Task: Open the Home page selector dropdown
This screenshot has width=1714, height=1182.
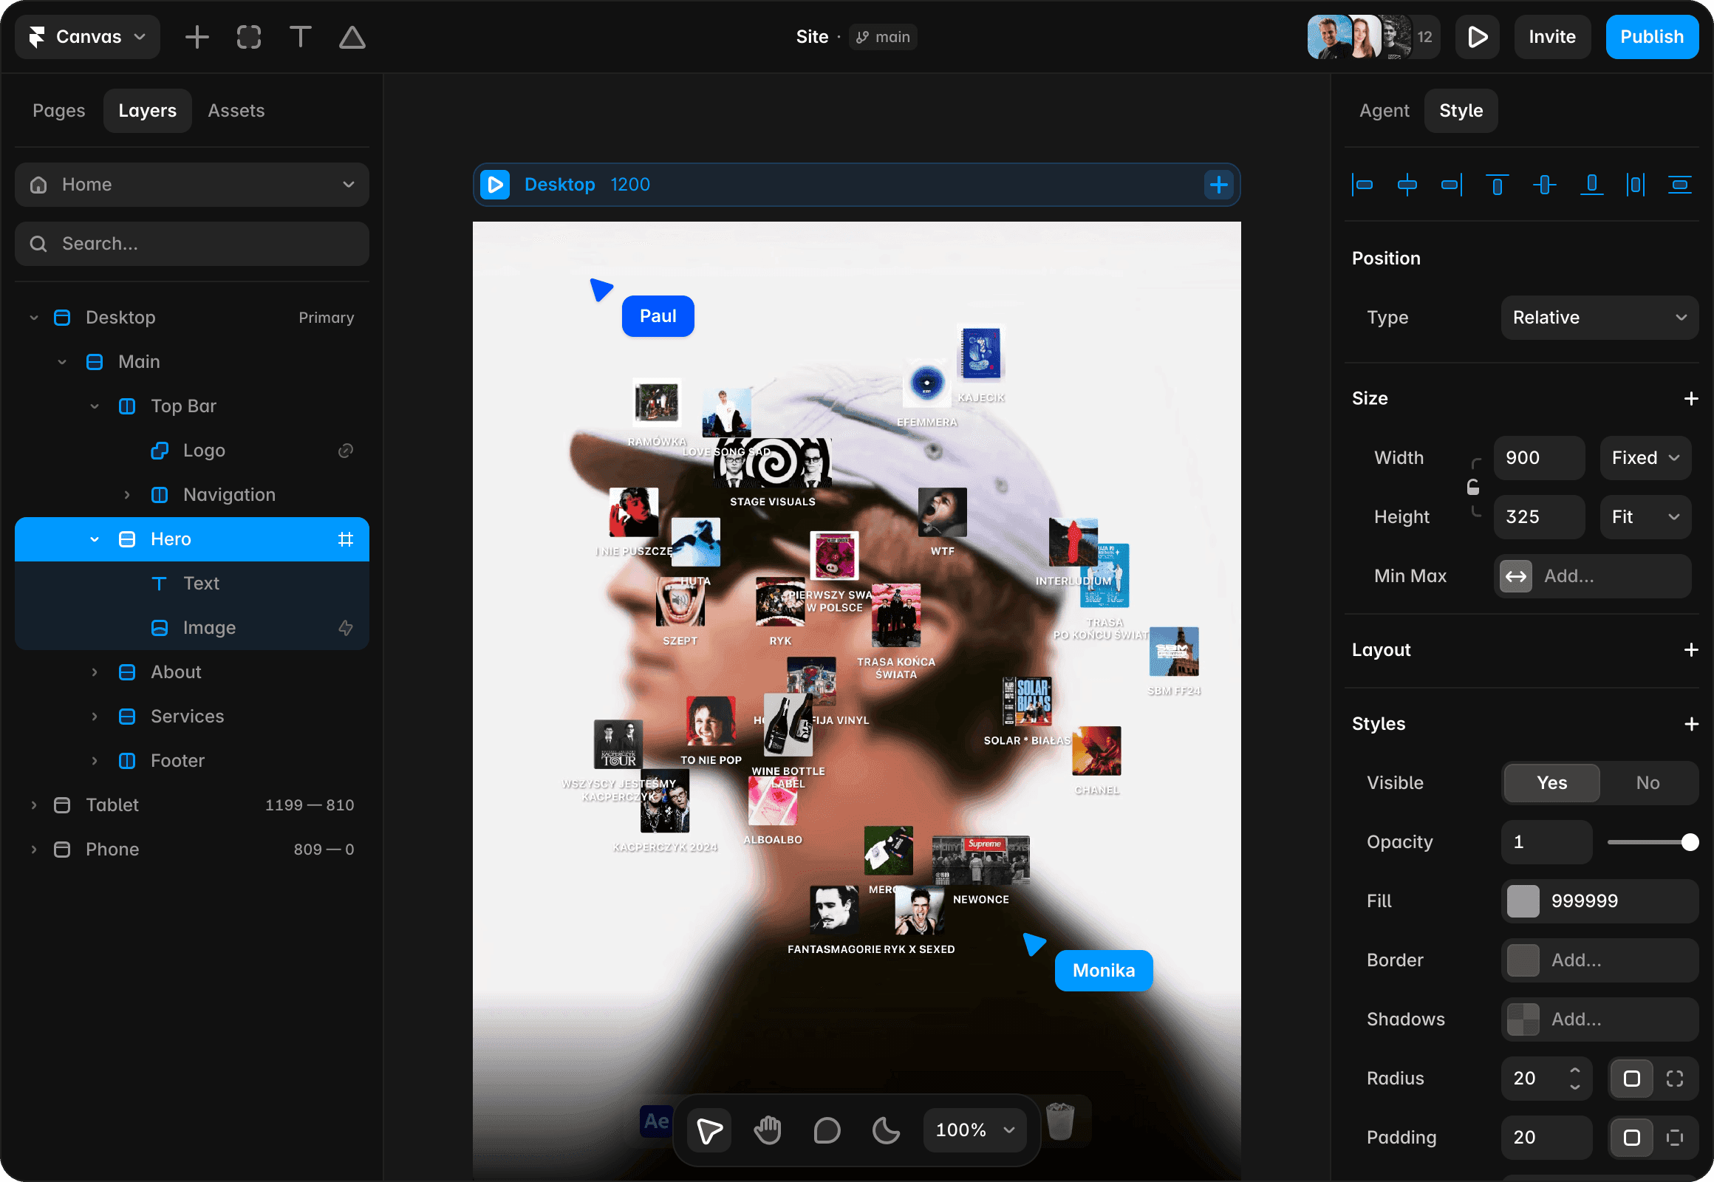Action: tap(192, 185)
